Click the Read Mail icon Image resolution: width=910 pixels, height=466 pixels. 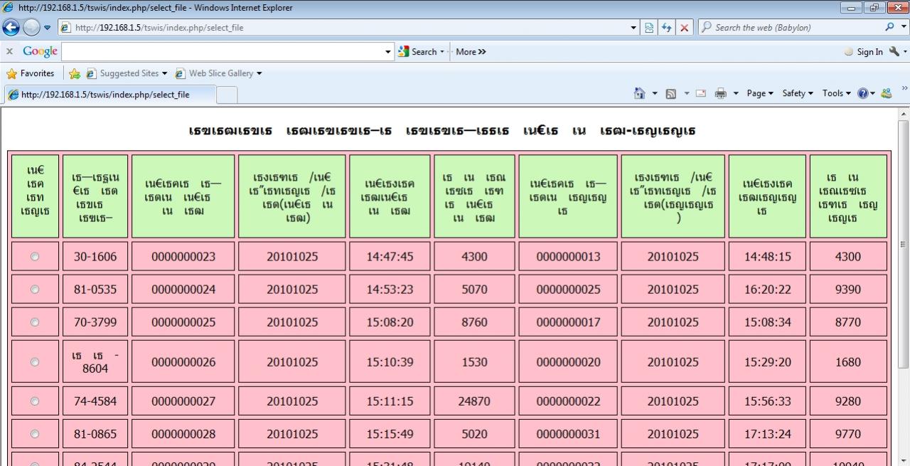tap(701, 93)
